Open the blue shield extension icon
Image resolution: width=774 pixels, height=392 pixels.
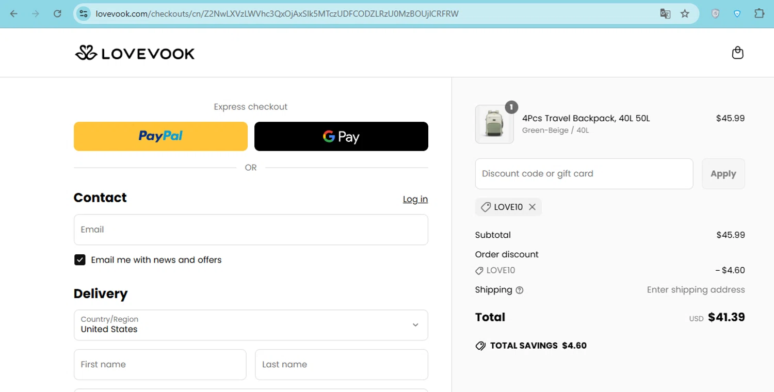coord(737,14)
